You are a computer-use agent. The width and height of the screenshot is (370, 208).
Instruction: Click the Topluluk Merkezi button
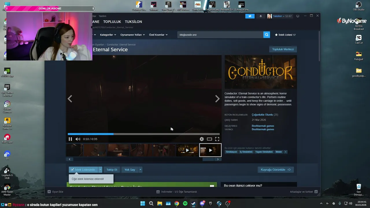283,49
